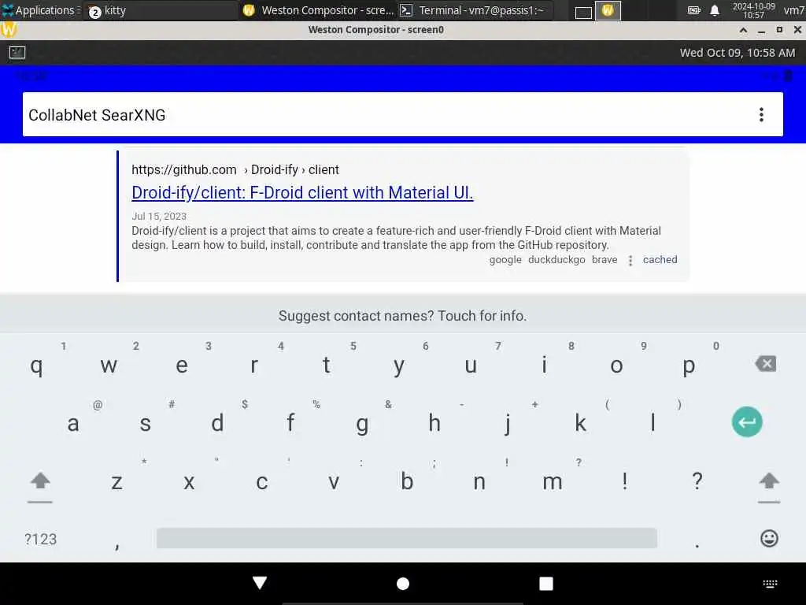The height and width of the screenshot is (605, 806).
Task: Click the CollabNet SearXNG title
Action: (97, 115)
